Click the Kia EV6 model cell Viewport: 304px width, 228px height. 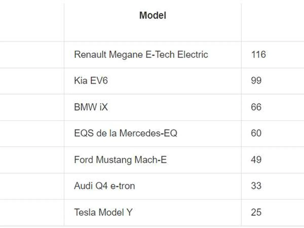(x=91, y=81)
